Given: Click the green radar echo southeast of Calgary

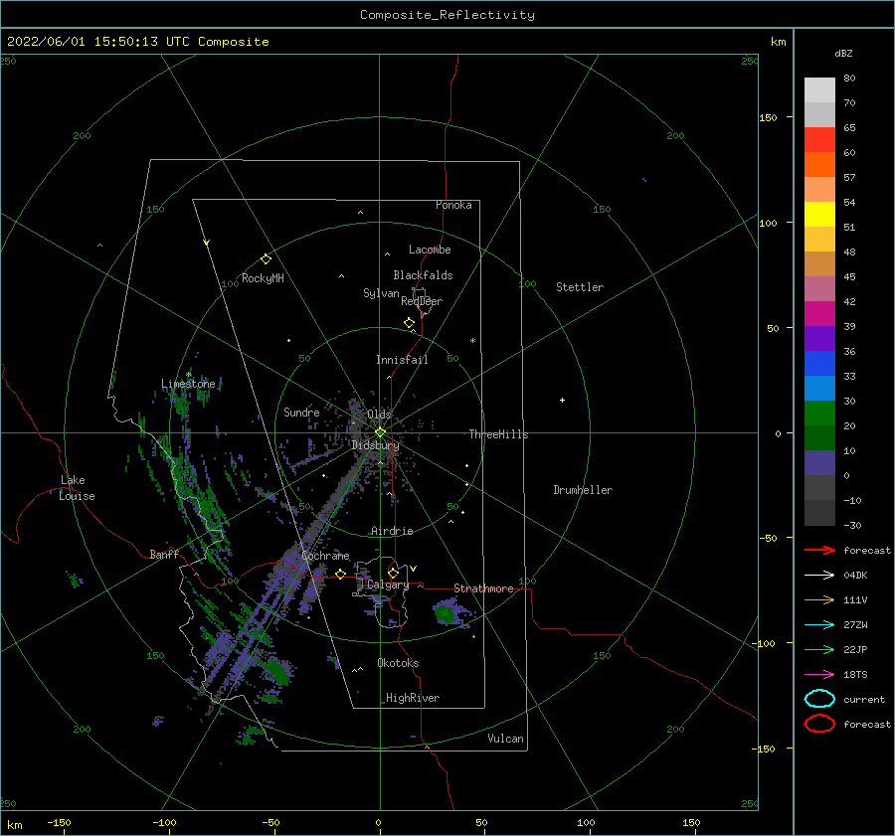Looking at the screenshot, I should click(x=445, y=613).
